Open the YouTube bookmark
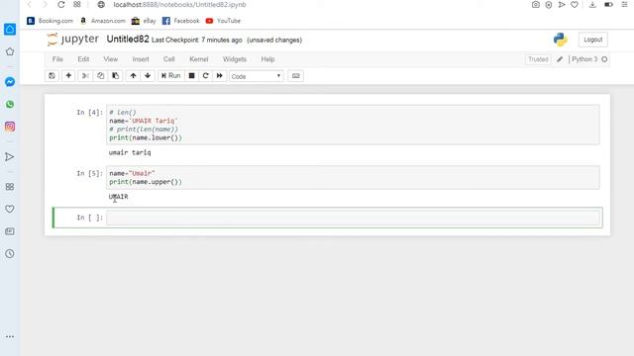 [223, 21]
